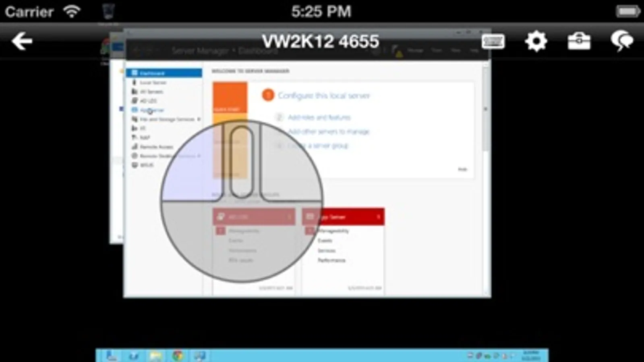Click Events in the App Server tile
This screenshot has height=362, width=644.
coord(325,241)
